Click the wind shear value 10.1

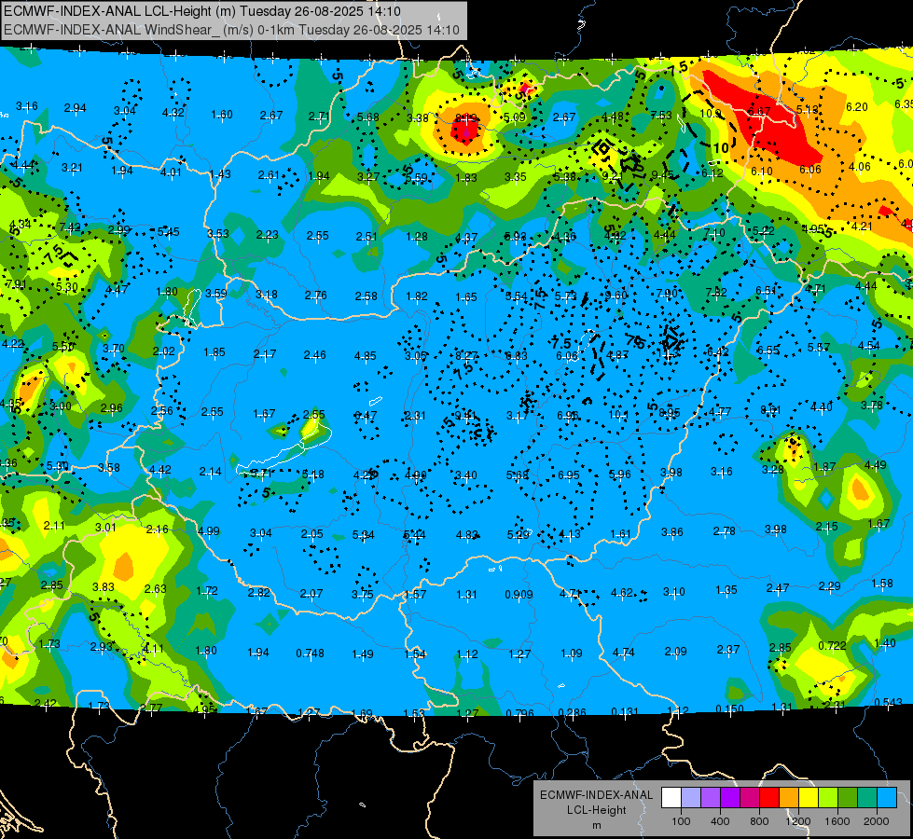[617, 415]
